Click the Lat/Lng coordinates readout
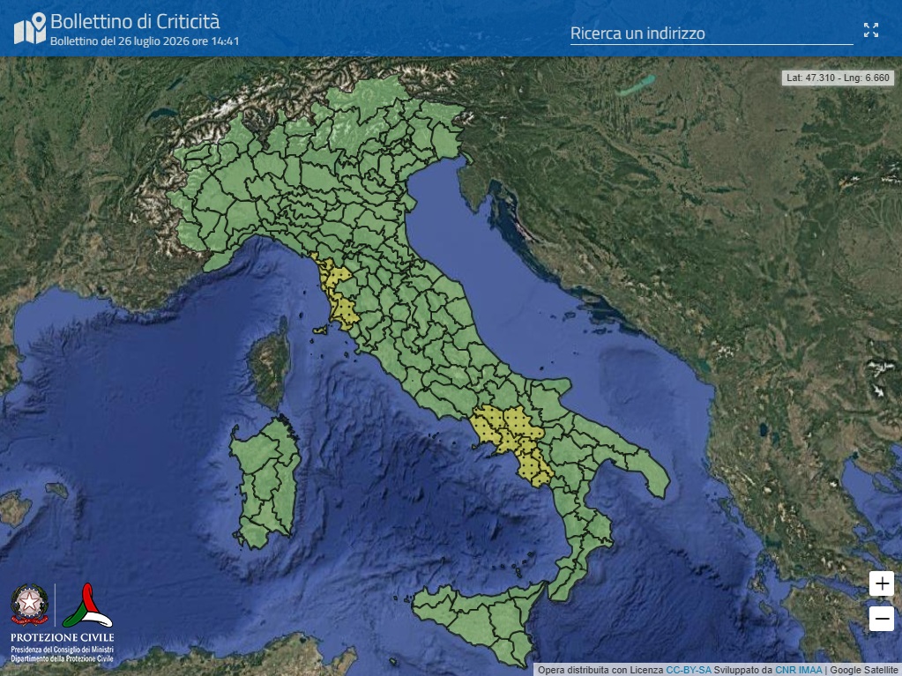The width and height of the screenshot is (902, 676). pos(838,78)
